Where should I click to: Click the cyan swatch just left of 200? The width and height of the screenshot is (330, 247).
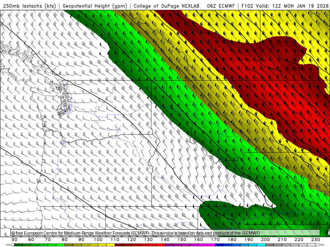pos(261,245)
